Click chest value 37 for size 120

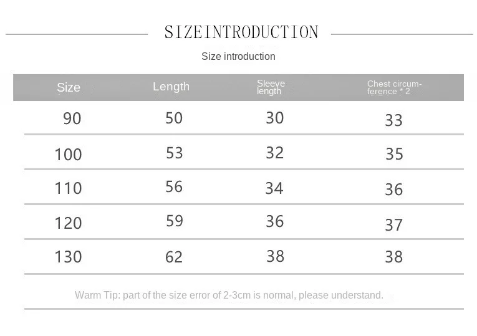(x=393, y=224)
